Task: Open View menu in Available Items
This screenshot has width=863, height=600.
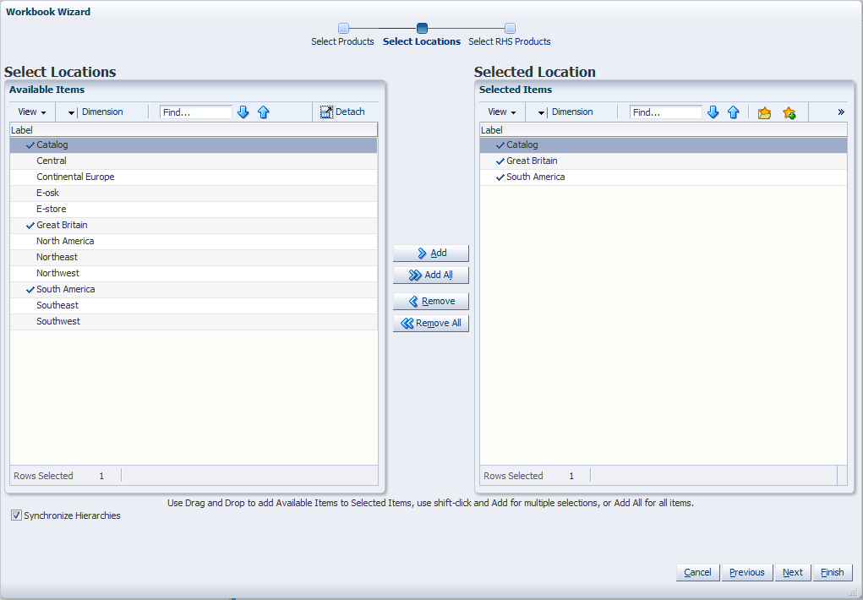Action: (x=32, y=112)
